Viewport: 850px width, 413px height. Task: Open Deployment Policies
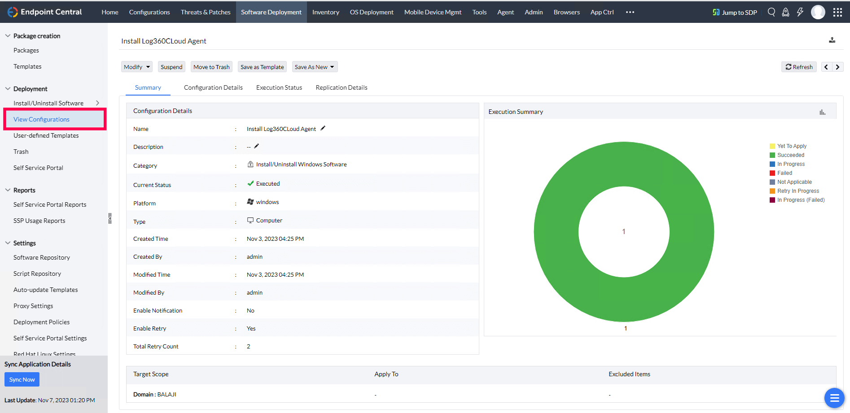click(41, 322)
